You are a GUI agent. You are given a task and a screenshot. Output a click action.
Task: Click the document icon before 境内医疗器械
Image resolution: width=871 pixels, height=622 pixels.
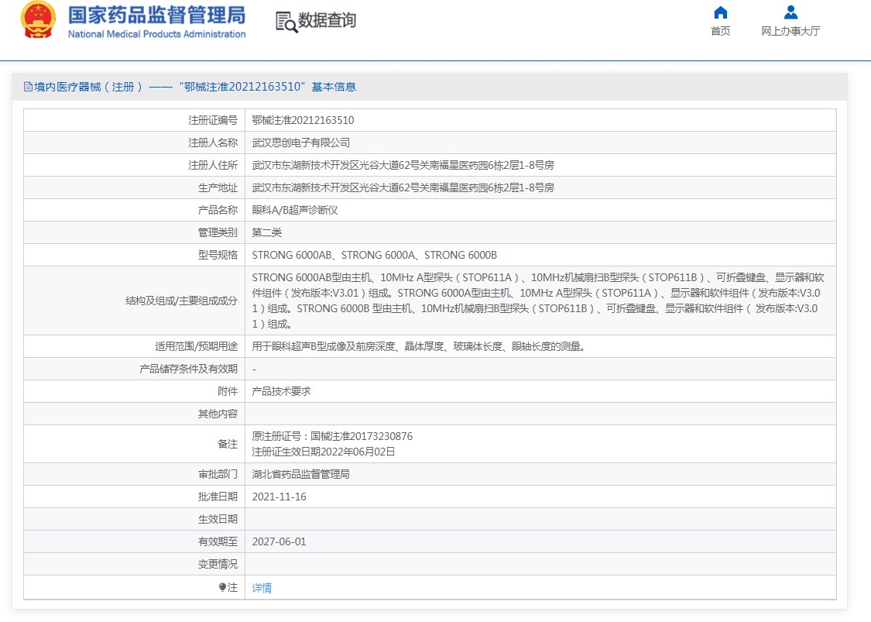click(x=28, y=87)
